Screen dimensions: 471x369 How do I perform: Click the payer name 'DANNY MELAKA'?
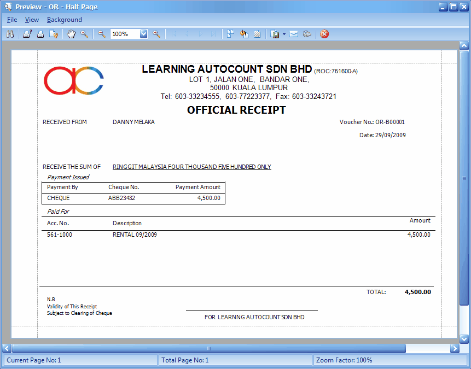click(133, 122)
